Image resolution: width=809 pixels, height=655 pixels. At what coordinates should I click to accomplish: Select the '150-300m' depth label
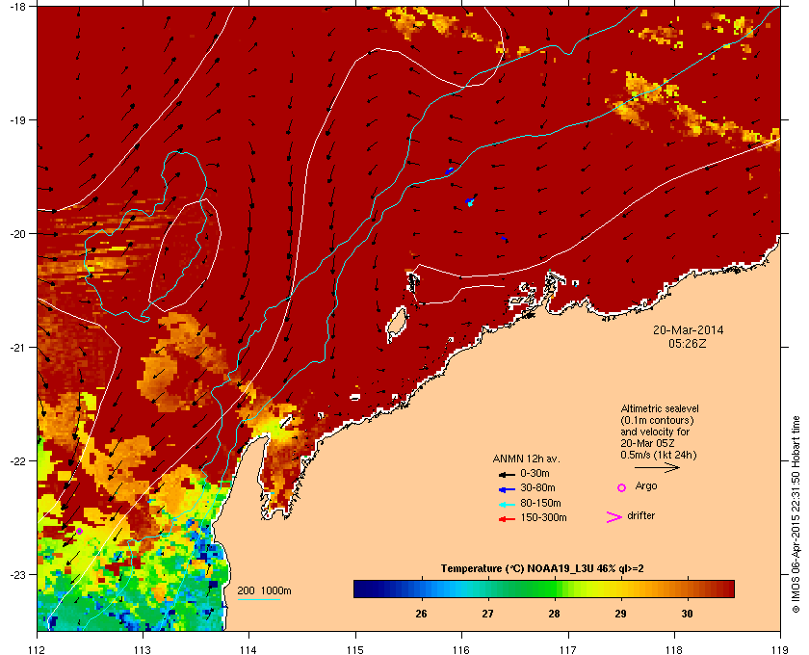(543, 517)
